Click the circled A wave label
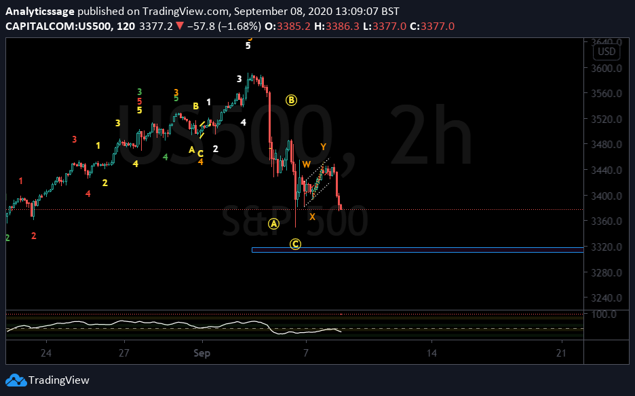The width and height of the screenshot is (635, 396). coord(274,223)
